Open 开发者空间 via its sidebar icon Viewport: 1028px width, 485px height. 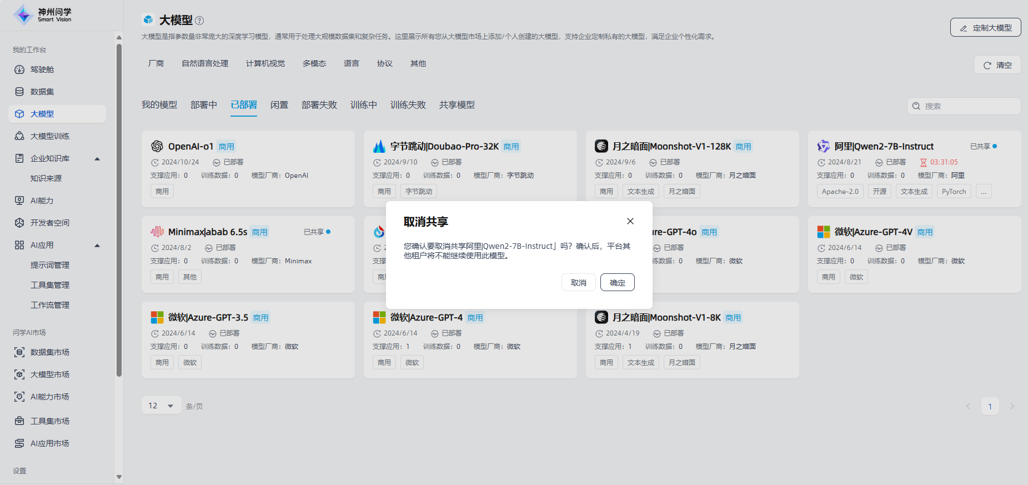click(19, 223)
